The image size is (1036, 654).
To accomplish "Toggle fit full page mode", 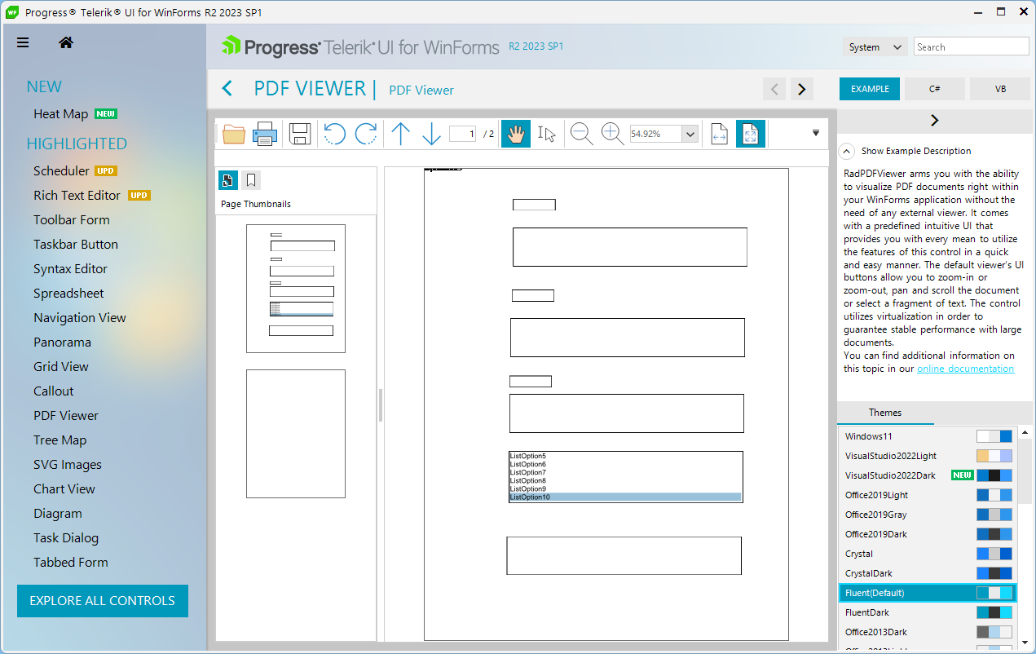I will [x=751, y=134].
